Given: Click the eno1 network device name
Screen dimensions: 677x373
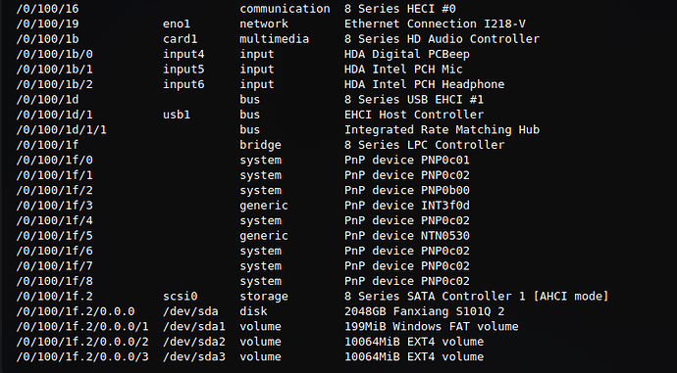Looking at the screenshot, I should 177,23.
